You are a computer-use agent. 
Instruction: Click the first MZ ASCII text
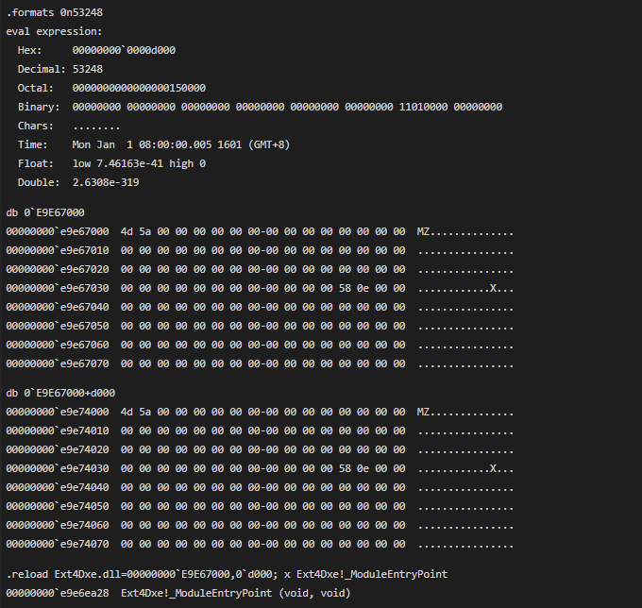tap(423, 231)
